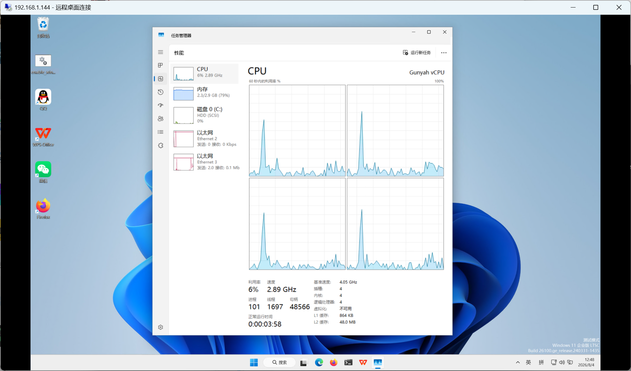Show hidden system tray icons

[518, 362]
